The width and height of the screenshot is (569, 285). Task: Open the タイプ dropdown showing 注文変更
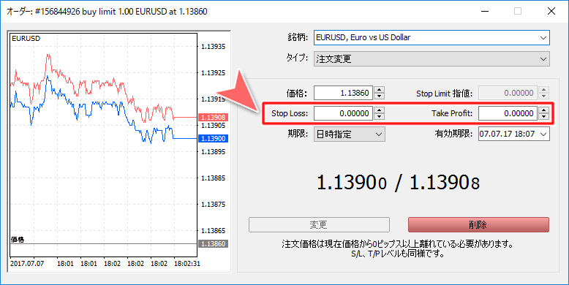tap(432, 58)
